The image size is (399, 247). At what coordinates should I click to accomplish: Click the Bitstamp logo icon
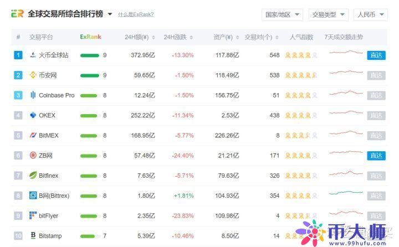pos(33,236)
